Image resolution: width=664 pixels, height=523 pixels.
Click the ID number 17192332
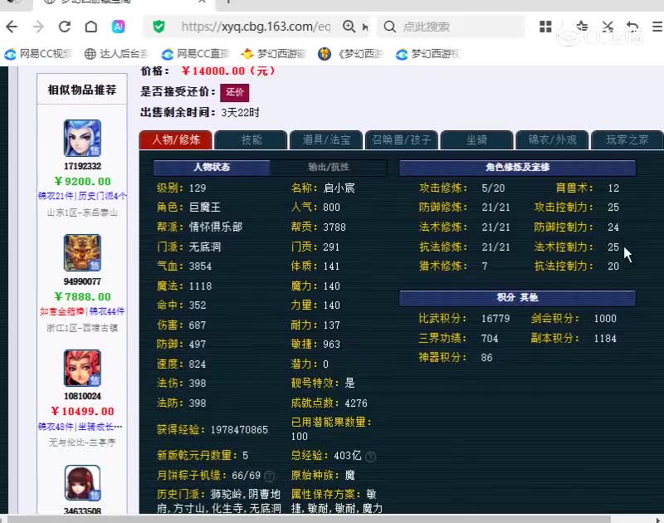pos(82,166)
